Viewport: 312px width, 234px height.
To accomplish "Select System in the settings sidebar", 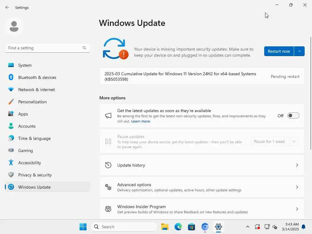I will (x=48, y=65).
